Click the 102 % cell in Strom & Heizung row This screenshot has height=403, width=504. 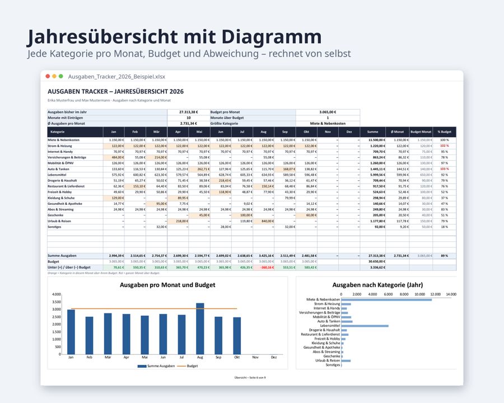tap(444, 146)
